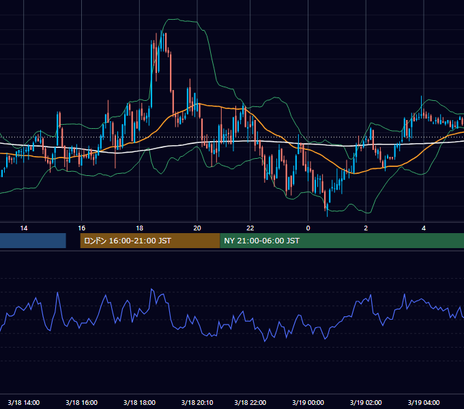Click the 4 hour axis label

pyautogui.click(x=424, y=228)
